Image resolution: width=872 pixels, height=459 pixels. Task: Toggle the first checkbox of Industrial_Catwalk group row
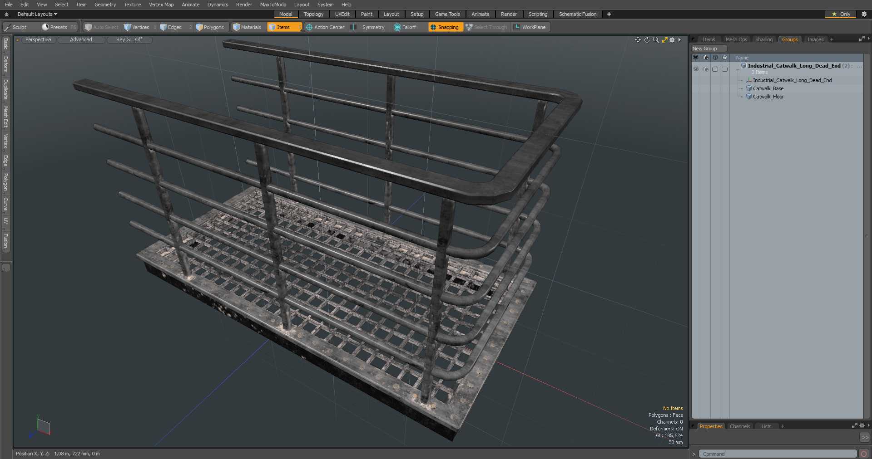tap(715, 69)
